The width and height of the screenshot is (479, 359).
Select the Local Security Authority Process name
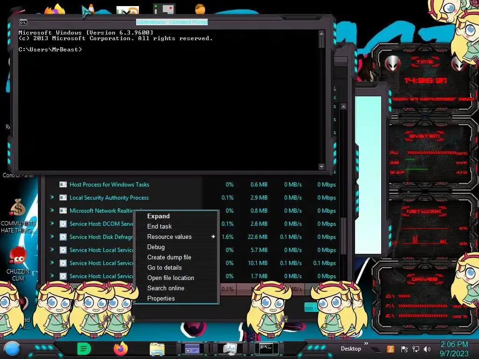coord(109,198)
